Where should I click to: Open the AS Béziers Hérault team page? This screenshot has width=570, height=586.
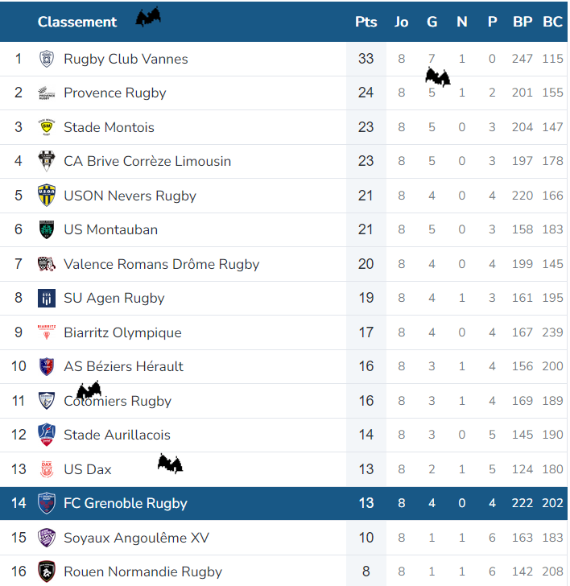[x=123, y=366]
